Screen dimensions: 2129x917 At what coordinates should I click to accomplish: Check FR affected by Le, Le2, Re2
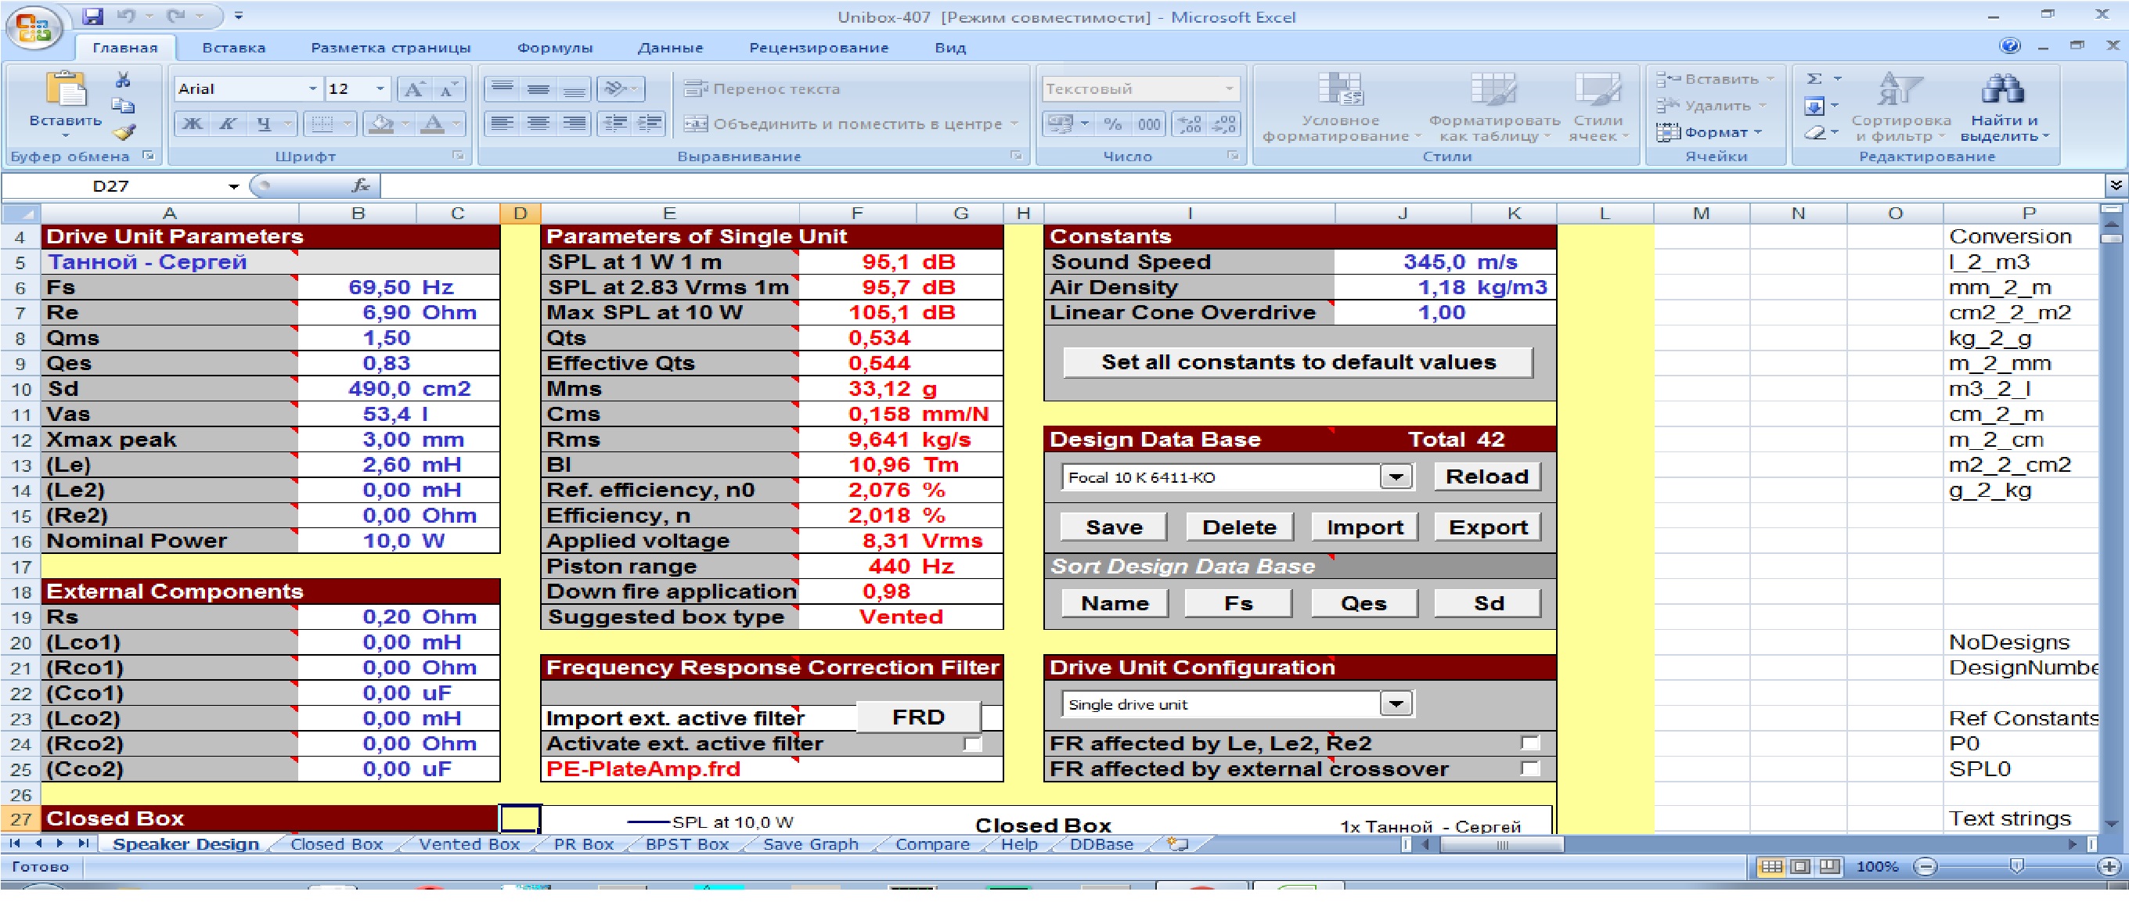pyautogui.click(x=1529, y=743)
